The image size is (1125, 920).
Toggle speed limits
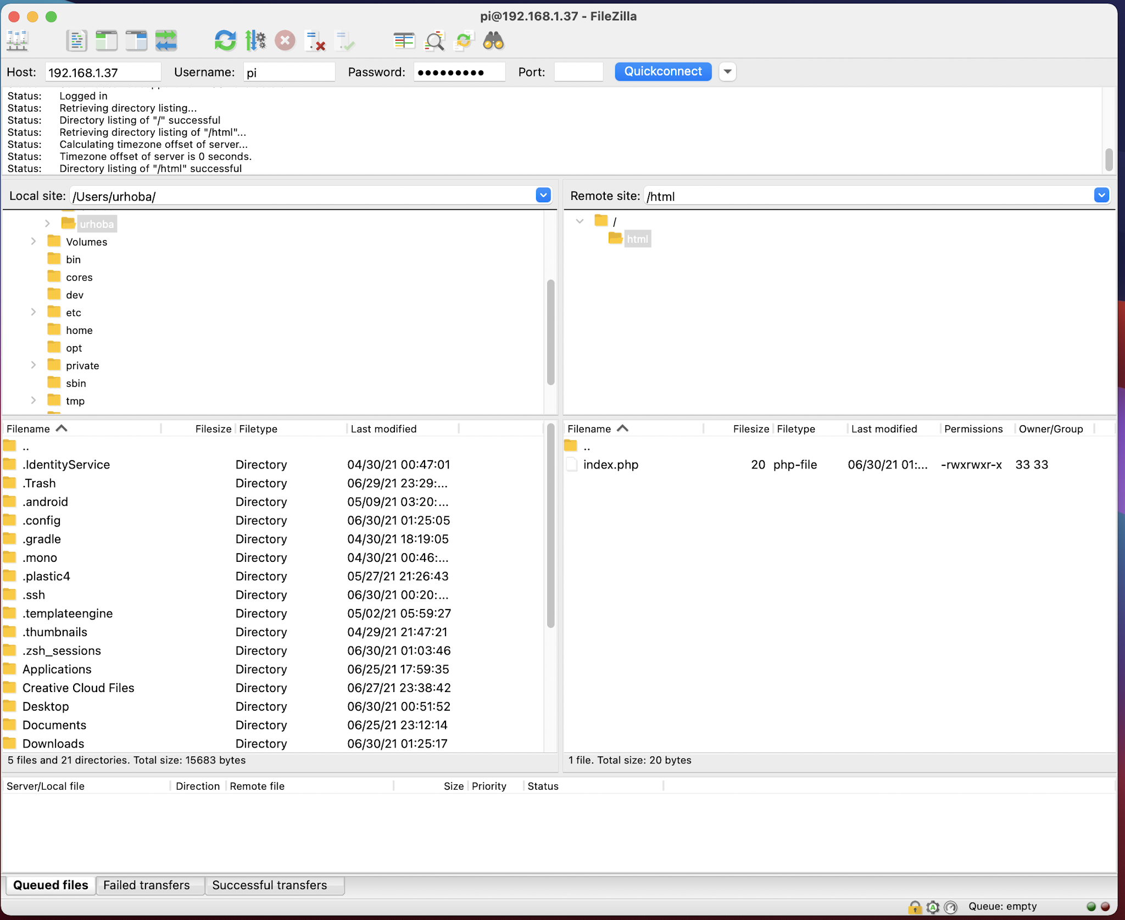point(255,40)
